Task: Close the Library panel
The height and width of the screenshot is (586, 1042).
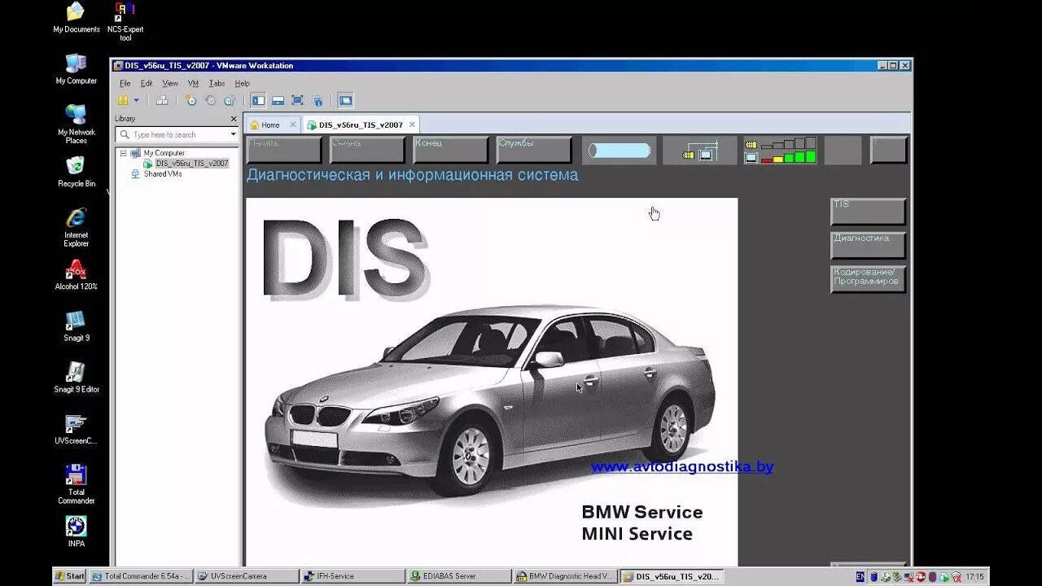Action: [234, 119]
